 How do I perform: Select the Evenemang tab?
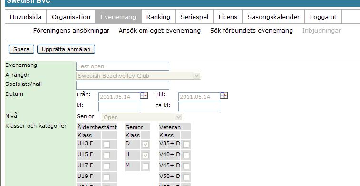(118, 17)
